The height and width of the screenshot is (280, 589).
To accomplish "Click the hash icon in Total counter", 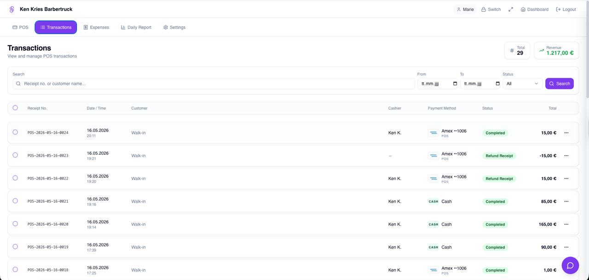I will tap(512, 51).
